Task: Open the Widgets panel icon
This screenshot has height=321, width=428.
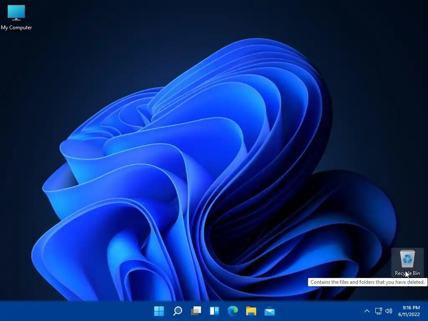Action: pyautogui.click(x=214, y=311)
